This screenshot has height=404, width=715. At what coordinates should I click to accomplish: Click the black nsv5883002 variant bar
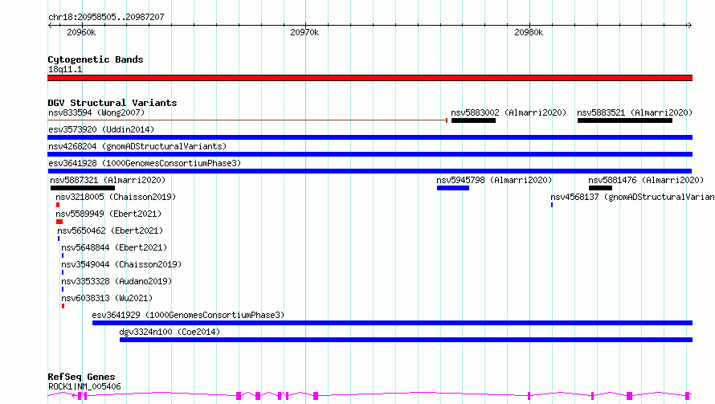click(x=473, y=120)
